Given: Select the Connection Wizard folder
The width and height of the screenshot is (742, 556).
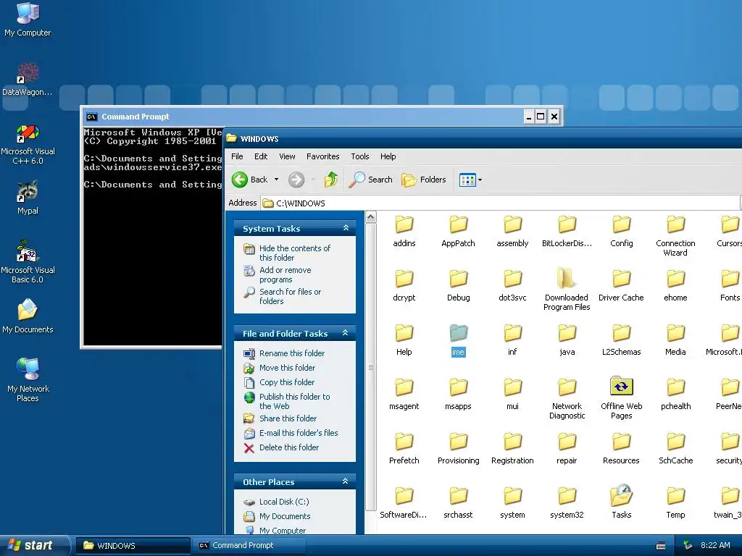Looking at the screenshot, I should (x=675, y=236).
